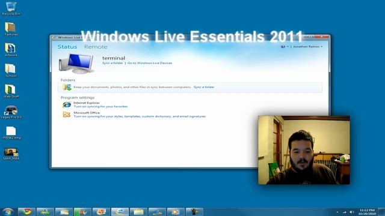Launch the Vegas Pro 9.0 shortcut
This screenshot has width=385, height=216.
point(11,112)
